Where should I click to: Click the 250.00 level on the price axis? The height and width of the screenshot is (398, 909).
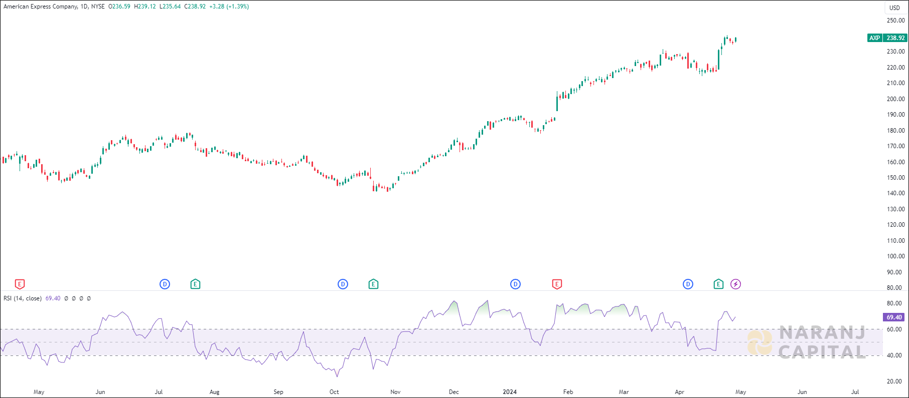(x=895, y=21)
